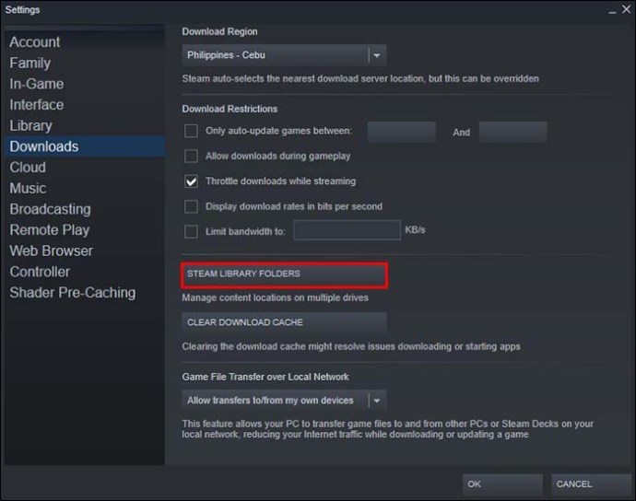Focus the bandwidth limit KB/s input
The image size is (636, 501).
(x=347, y=230)
